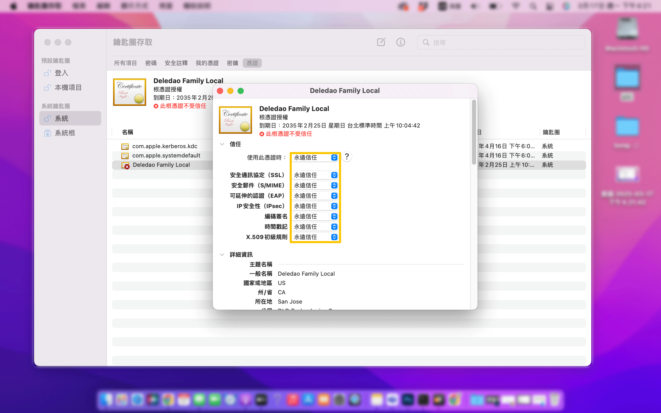Switch to the 安全註釋 tab
The height and width of the screenshot is (413, 661).
click(176, 63)
